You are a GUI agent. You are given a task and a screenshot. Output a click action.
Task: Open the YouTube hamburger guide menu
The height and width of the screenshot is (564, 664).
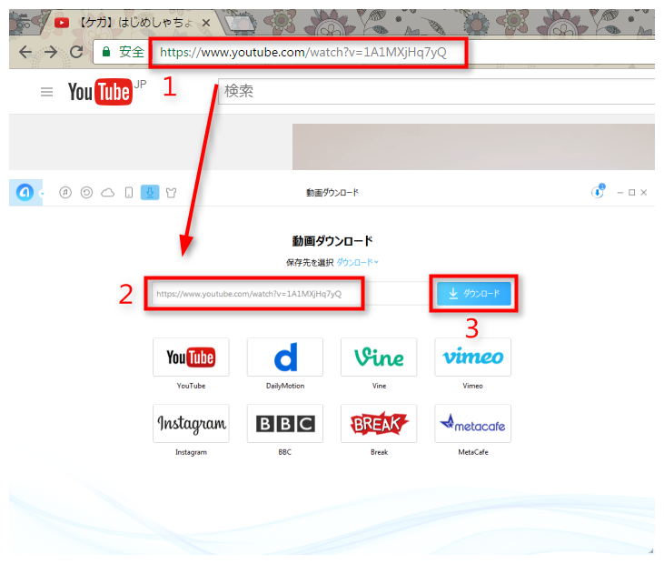(x=46, y=92)
